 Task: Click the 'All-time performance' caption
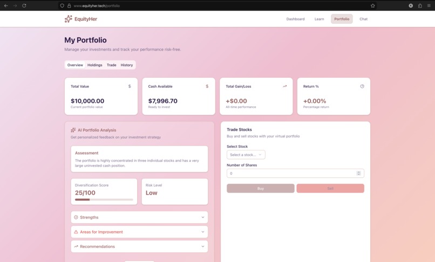241,107
